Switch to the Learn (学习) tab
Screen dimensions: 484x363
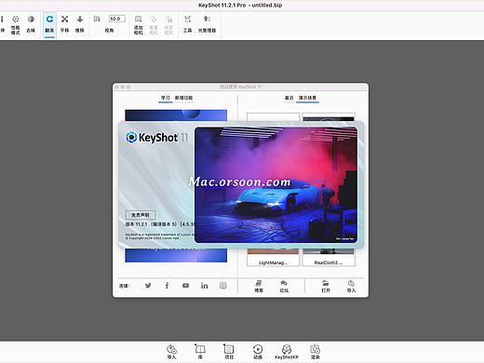(166, 98)
